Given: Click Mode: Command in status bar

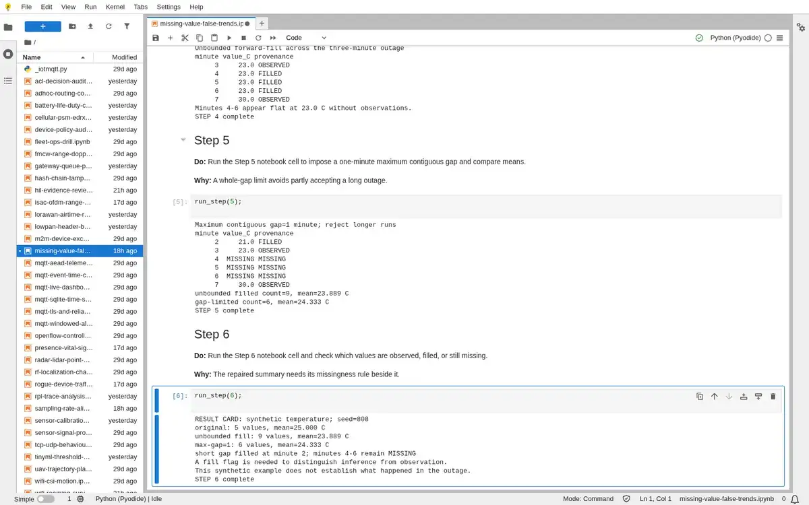Looking at the screenshot, I should pyautogui.click(x=588, y=499).
